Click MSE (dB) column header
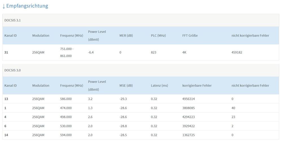 (126, 85)
